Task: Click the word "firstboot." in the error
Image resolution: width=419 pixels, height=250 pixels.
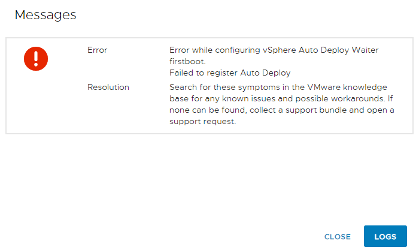Action: coord(188,62)
